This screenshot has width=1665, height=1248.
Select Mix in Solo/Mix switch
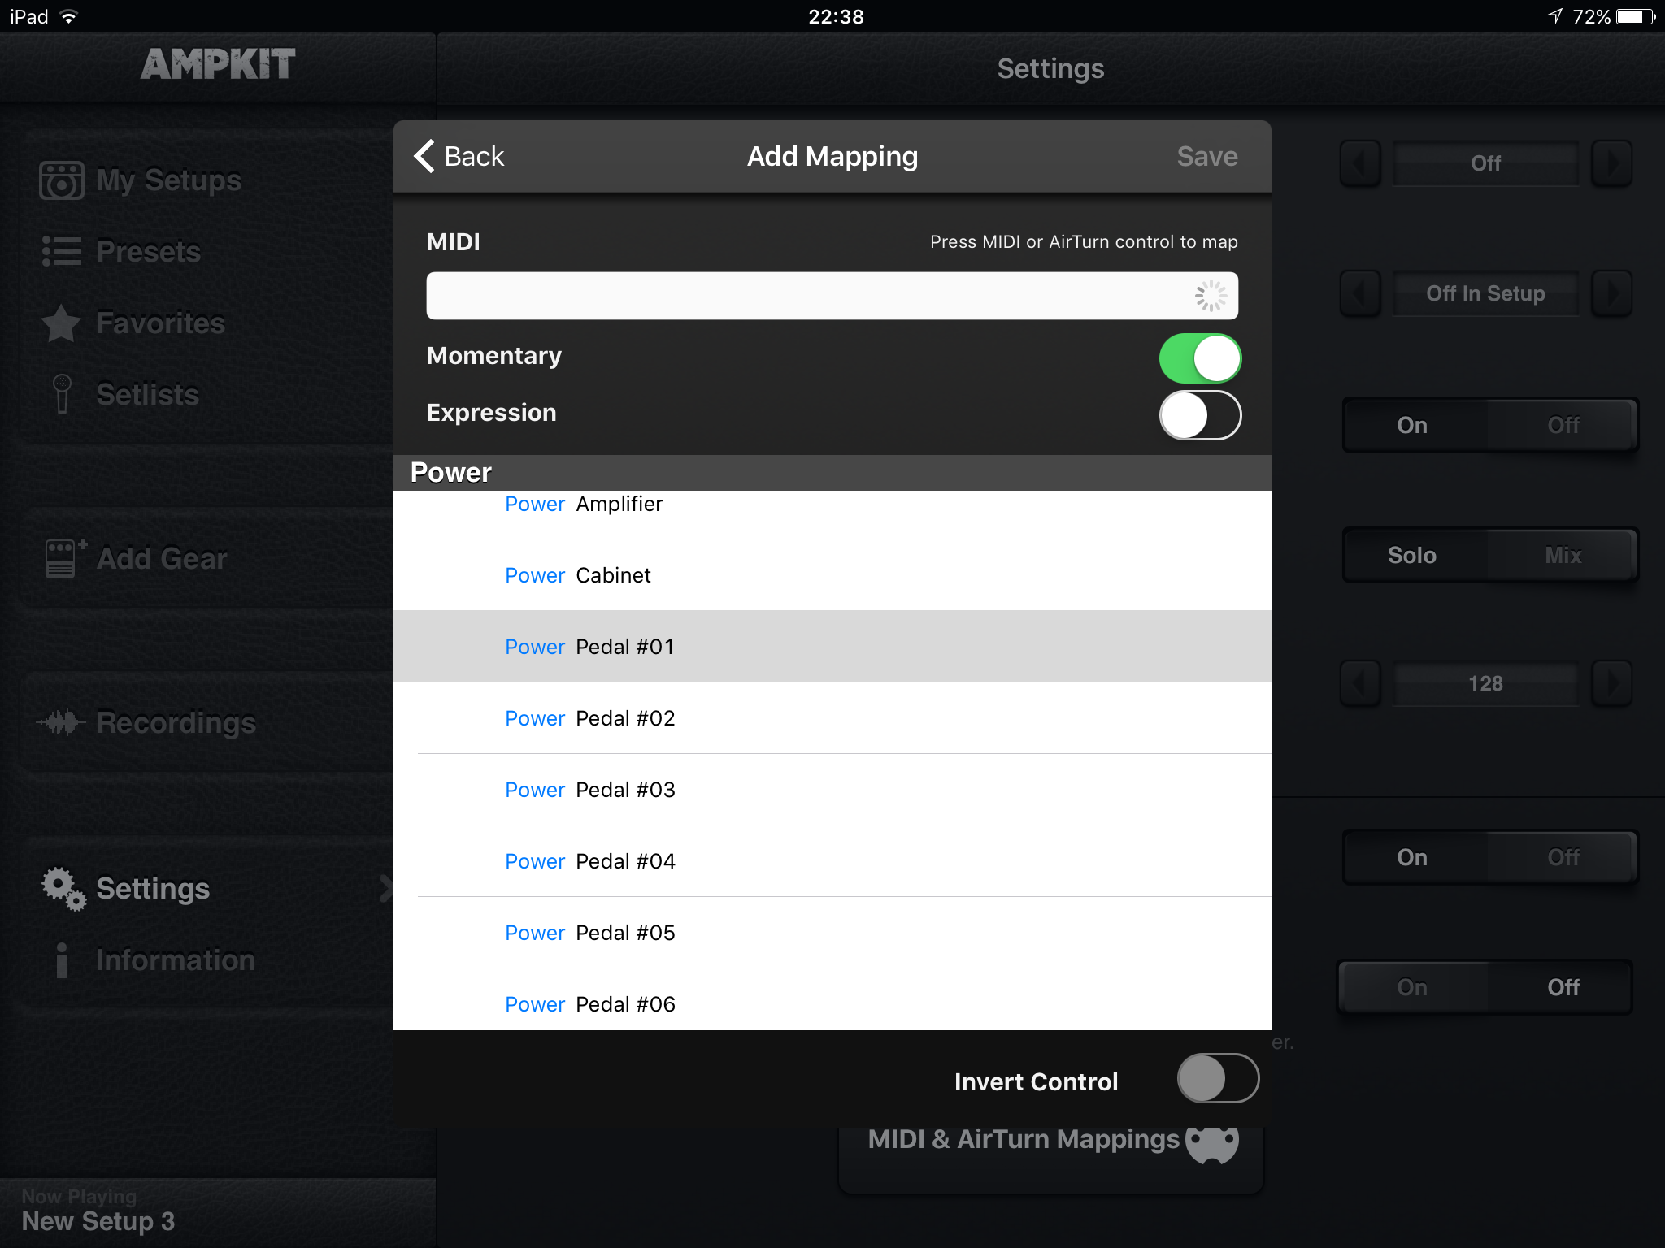click(1563, 555)
